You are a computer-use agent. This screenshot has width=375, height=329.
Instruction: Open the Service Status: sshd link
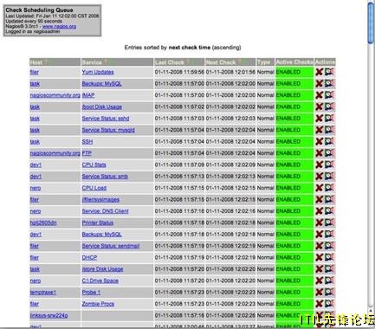[106, 119]
